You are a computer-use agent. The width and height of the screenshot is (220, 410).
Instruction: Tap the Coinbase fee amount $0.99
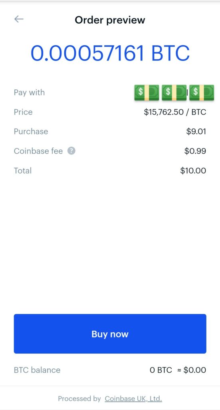point(195,151)
